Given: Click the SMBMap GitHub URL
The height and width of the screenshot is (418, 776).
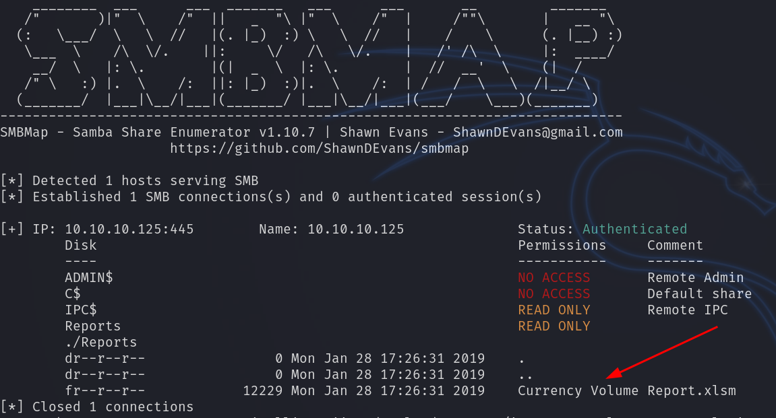Looking at the screenshot, I should [319, 148].
